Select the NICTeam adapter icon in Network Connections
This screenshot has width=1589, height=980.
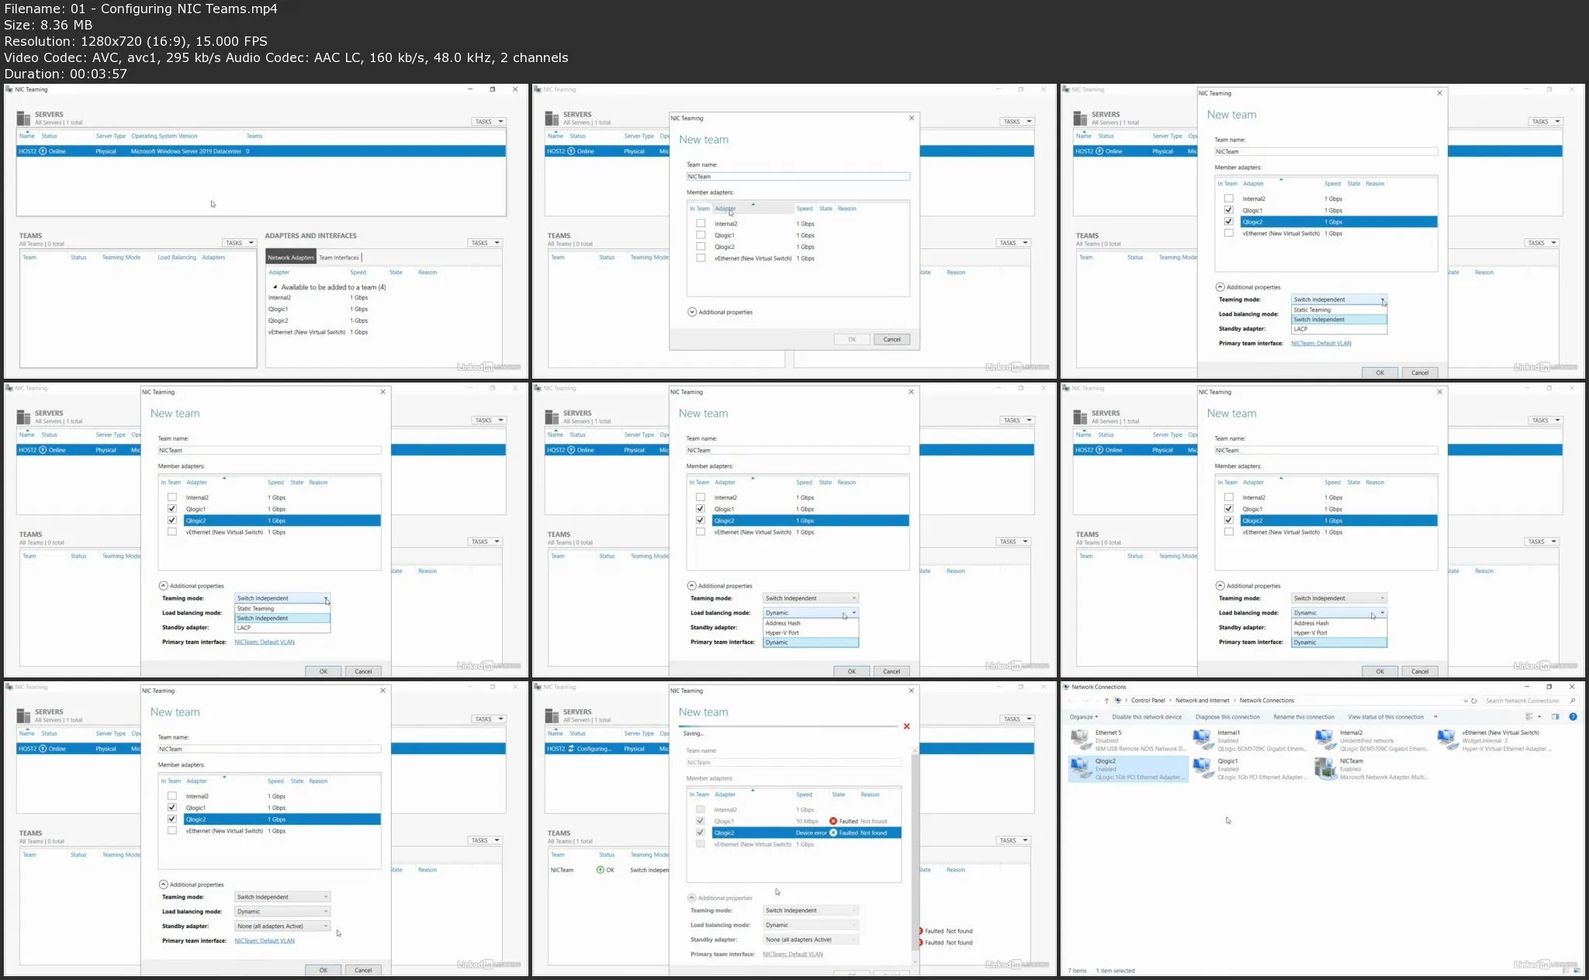pyautogui.click(x=1326, y=768)
